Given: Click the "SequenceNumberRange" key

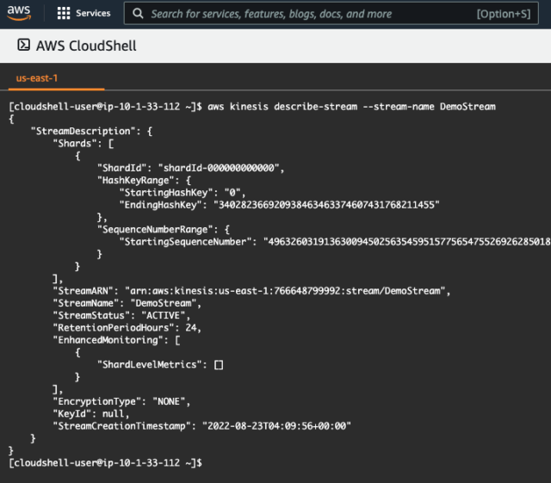Looking at the screenshot, I should 155,230.
